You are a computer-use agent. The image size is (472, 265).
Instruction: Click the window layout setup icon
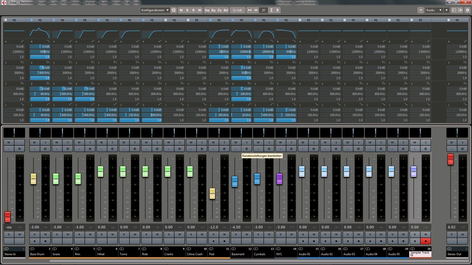[454, 10]
